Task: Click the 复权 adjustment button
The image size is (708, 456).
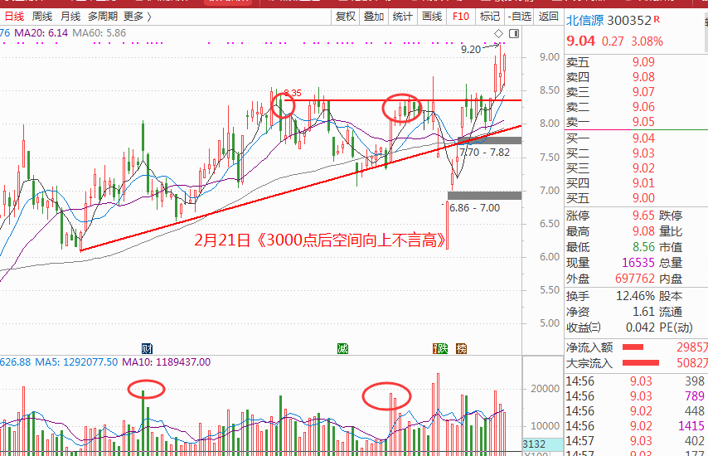Action: pyautogui.click(x=346, y=17)
